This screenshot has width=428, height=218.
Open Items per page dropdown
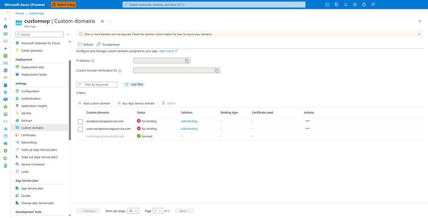point(134,211)
